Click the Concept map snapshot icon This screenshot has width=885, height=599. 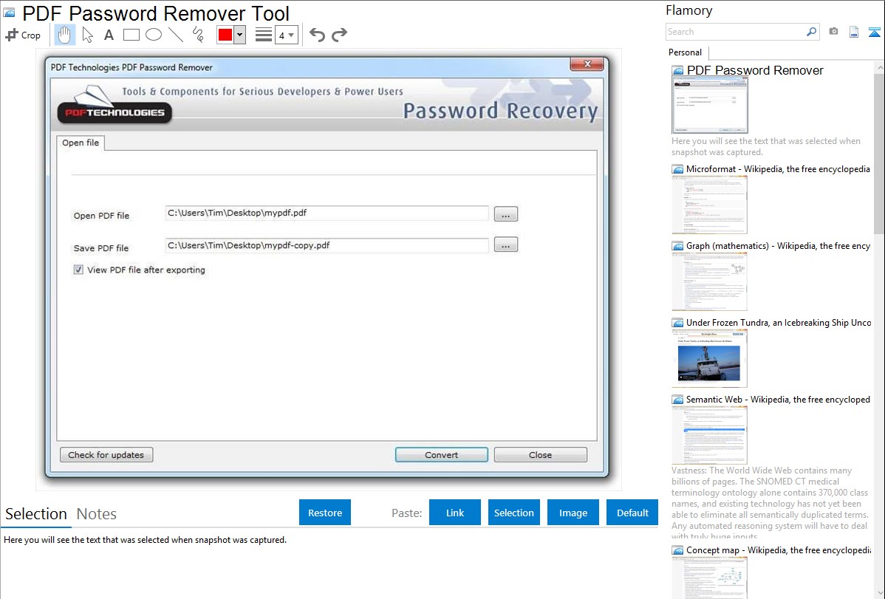[x=677, y=550]
